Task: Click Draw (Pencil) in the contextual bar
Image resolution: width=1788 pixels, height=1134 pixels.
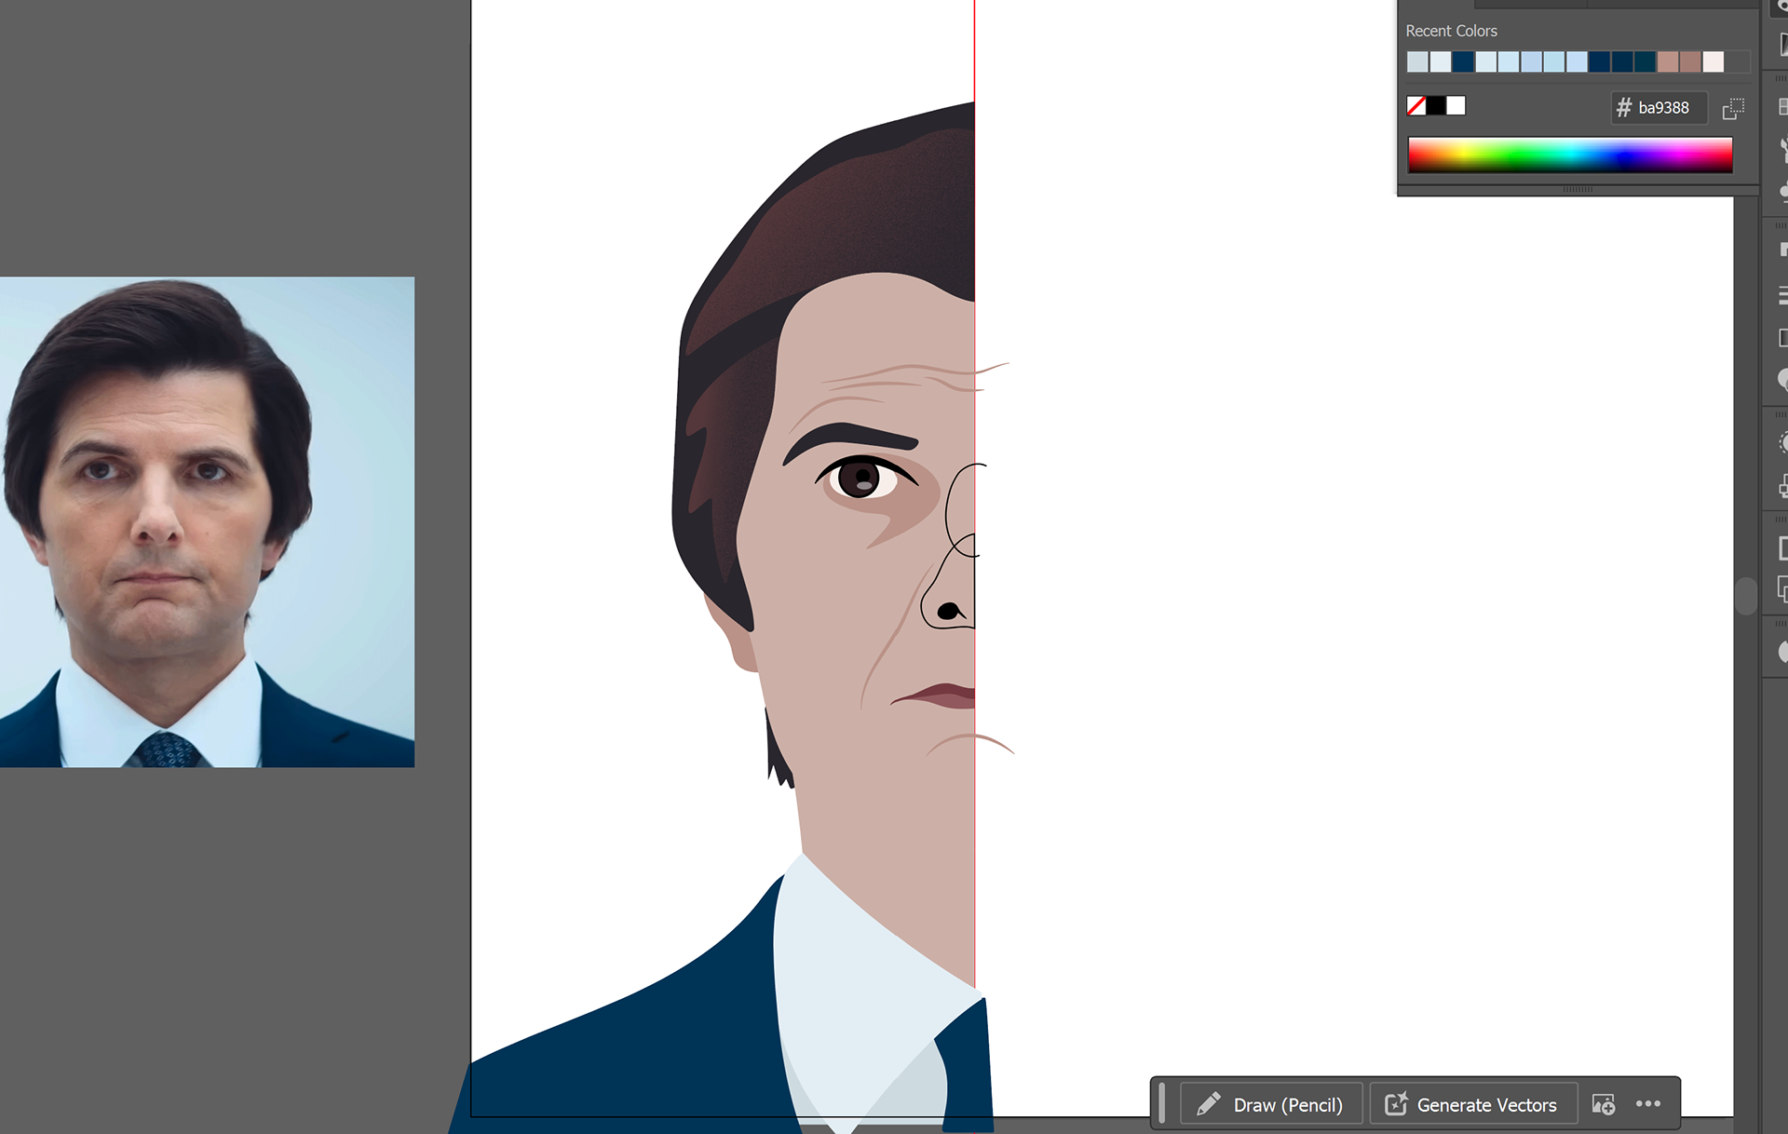Action: click(x=1271, y=1104)
